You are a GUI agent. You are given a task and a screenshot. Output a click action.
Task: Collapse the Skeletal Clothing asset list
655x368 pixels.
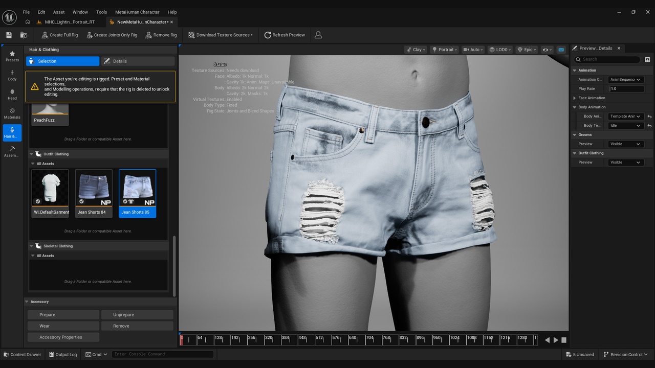pos(31,246)
